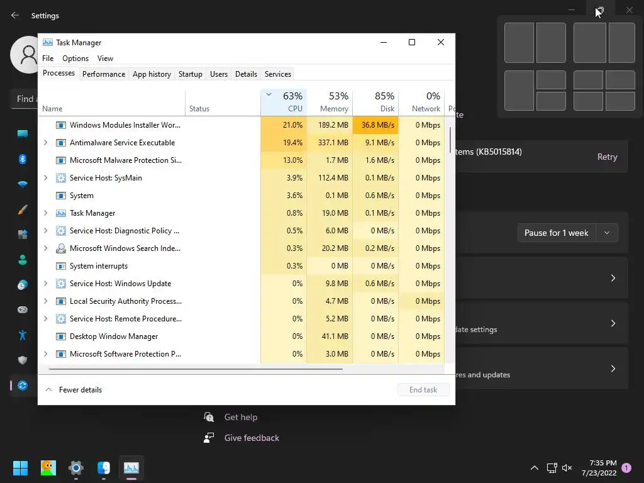The image size is (644, 483).
Task: Open the orange character app on taskbar
Action: tap(48, 468)
